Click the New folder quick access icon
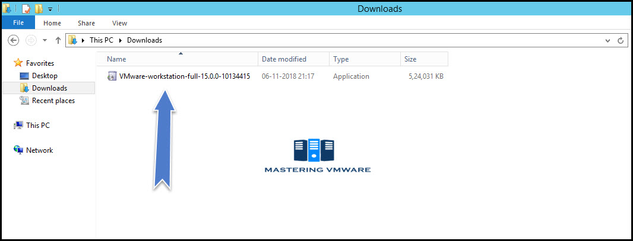The height and width of the screenshot is (241, 633). pyautogui.click(x=39, y=8)
